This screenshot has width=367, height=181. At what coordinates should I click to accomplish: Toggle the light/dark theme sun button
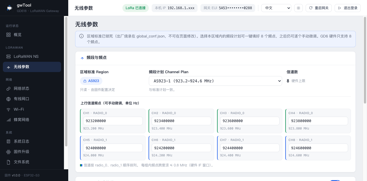[298, 8]
